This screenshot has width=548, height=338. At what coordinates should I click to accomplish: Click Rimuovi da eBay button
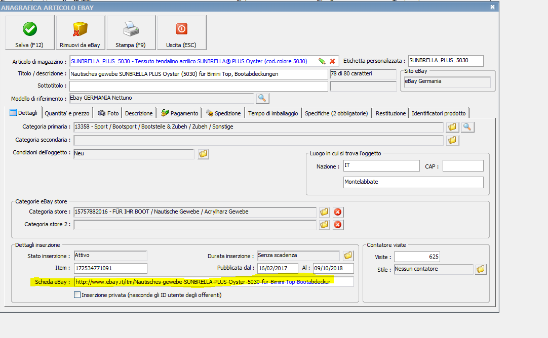click(x=81, y=33)
